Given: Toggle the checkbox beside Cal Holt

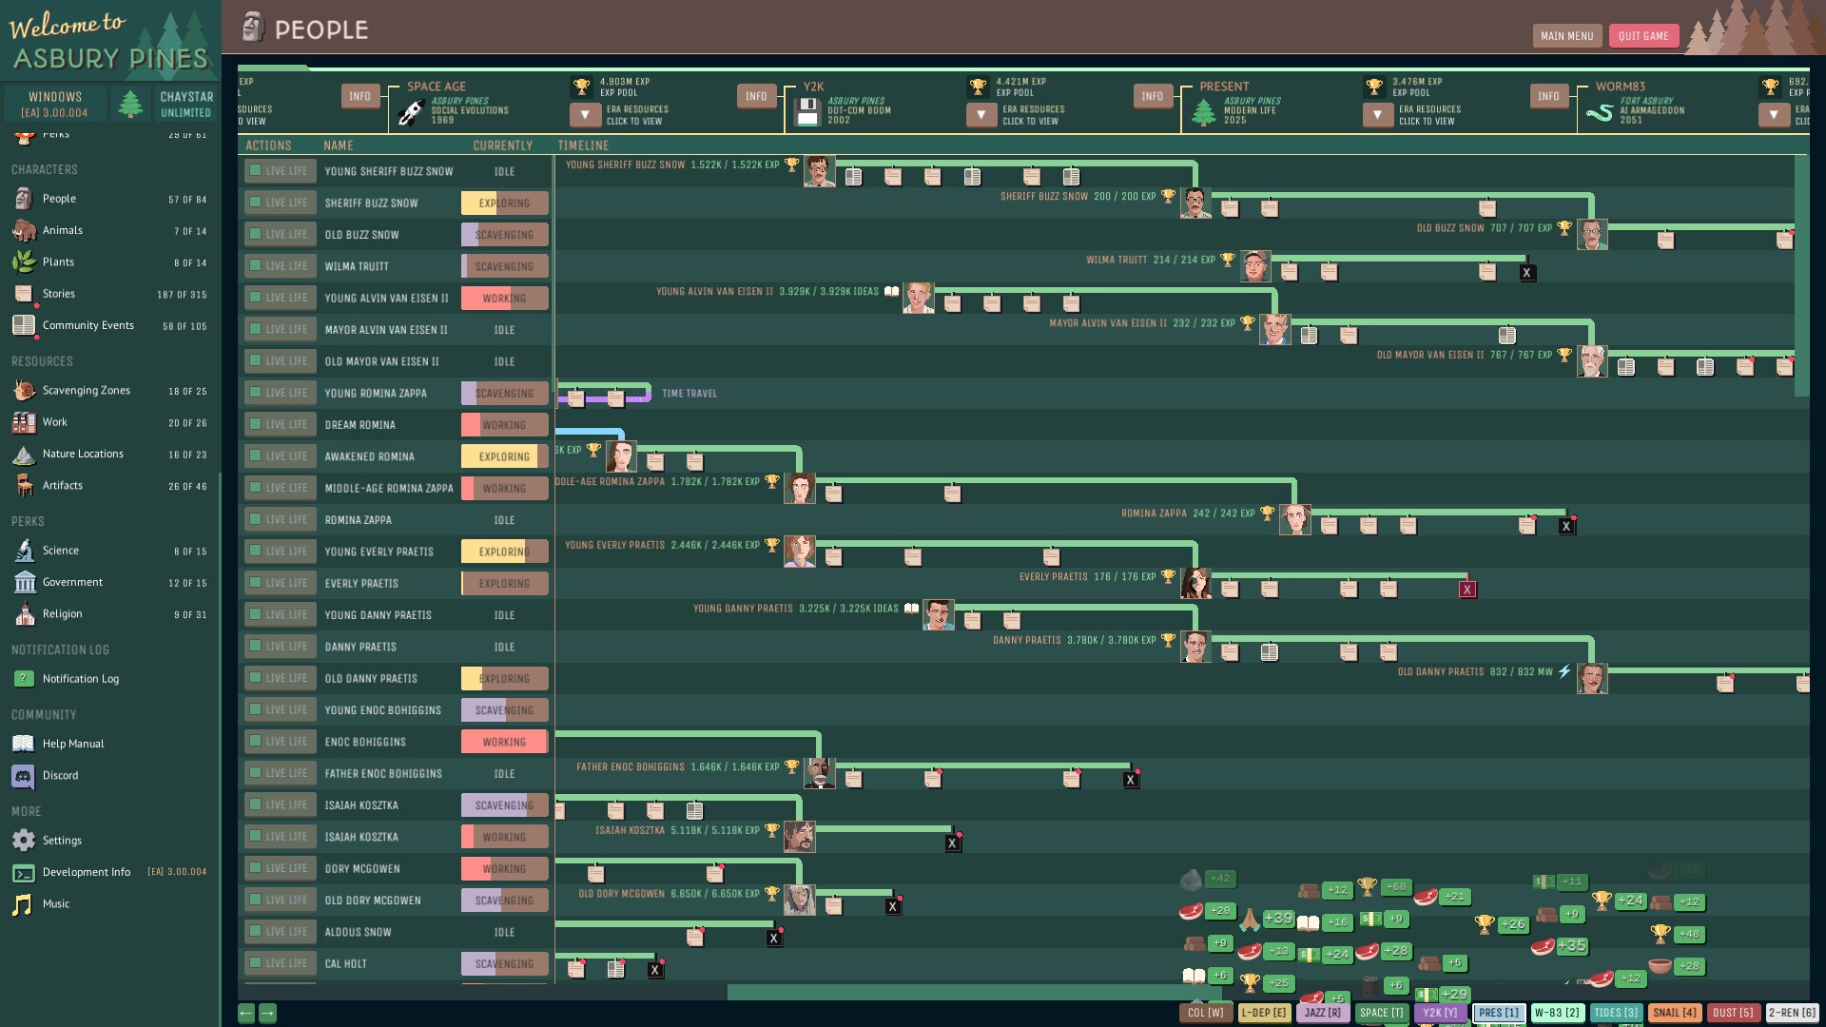Looking at the screenshot, I should coord(254,963).
